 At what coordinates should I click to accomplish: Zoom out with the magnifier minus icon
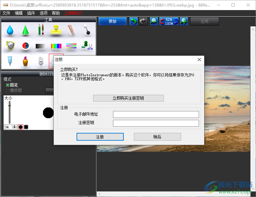coord(154,21)
